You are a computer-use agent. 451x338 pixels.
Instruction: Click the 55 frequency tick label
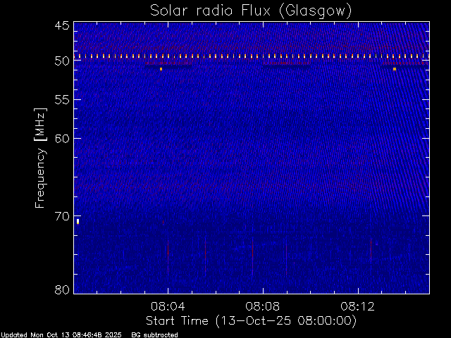coord(62,100)
